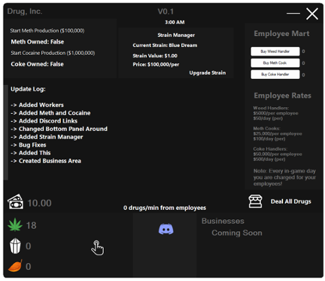The height and width of the screenshot is (281, 325).
Task: Click the green weed leaf icon
Action: pos(15,225)
